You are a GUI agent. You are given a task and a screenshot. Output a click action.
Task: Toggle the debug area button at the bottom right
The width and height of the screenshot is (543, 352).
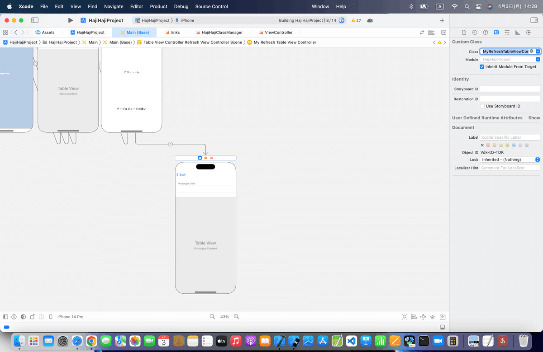click(443, 327)
